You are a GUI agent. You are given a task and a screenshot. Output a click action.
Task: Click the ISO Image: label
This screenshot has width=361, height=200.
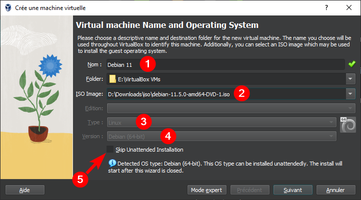tap(89, 94)
